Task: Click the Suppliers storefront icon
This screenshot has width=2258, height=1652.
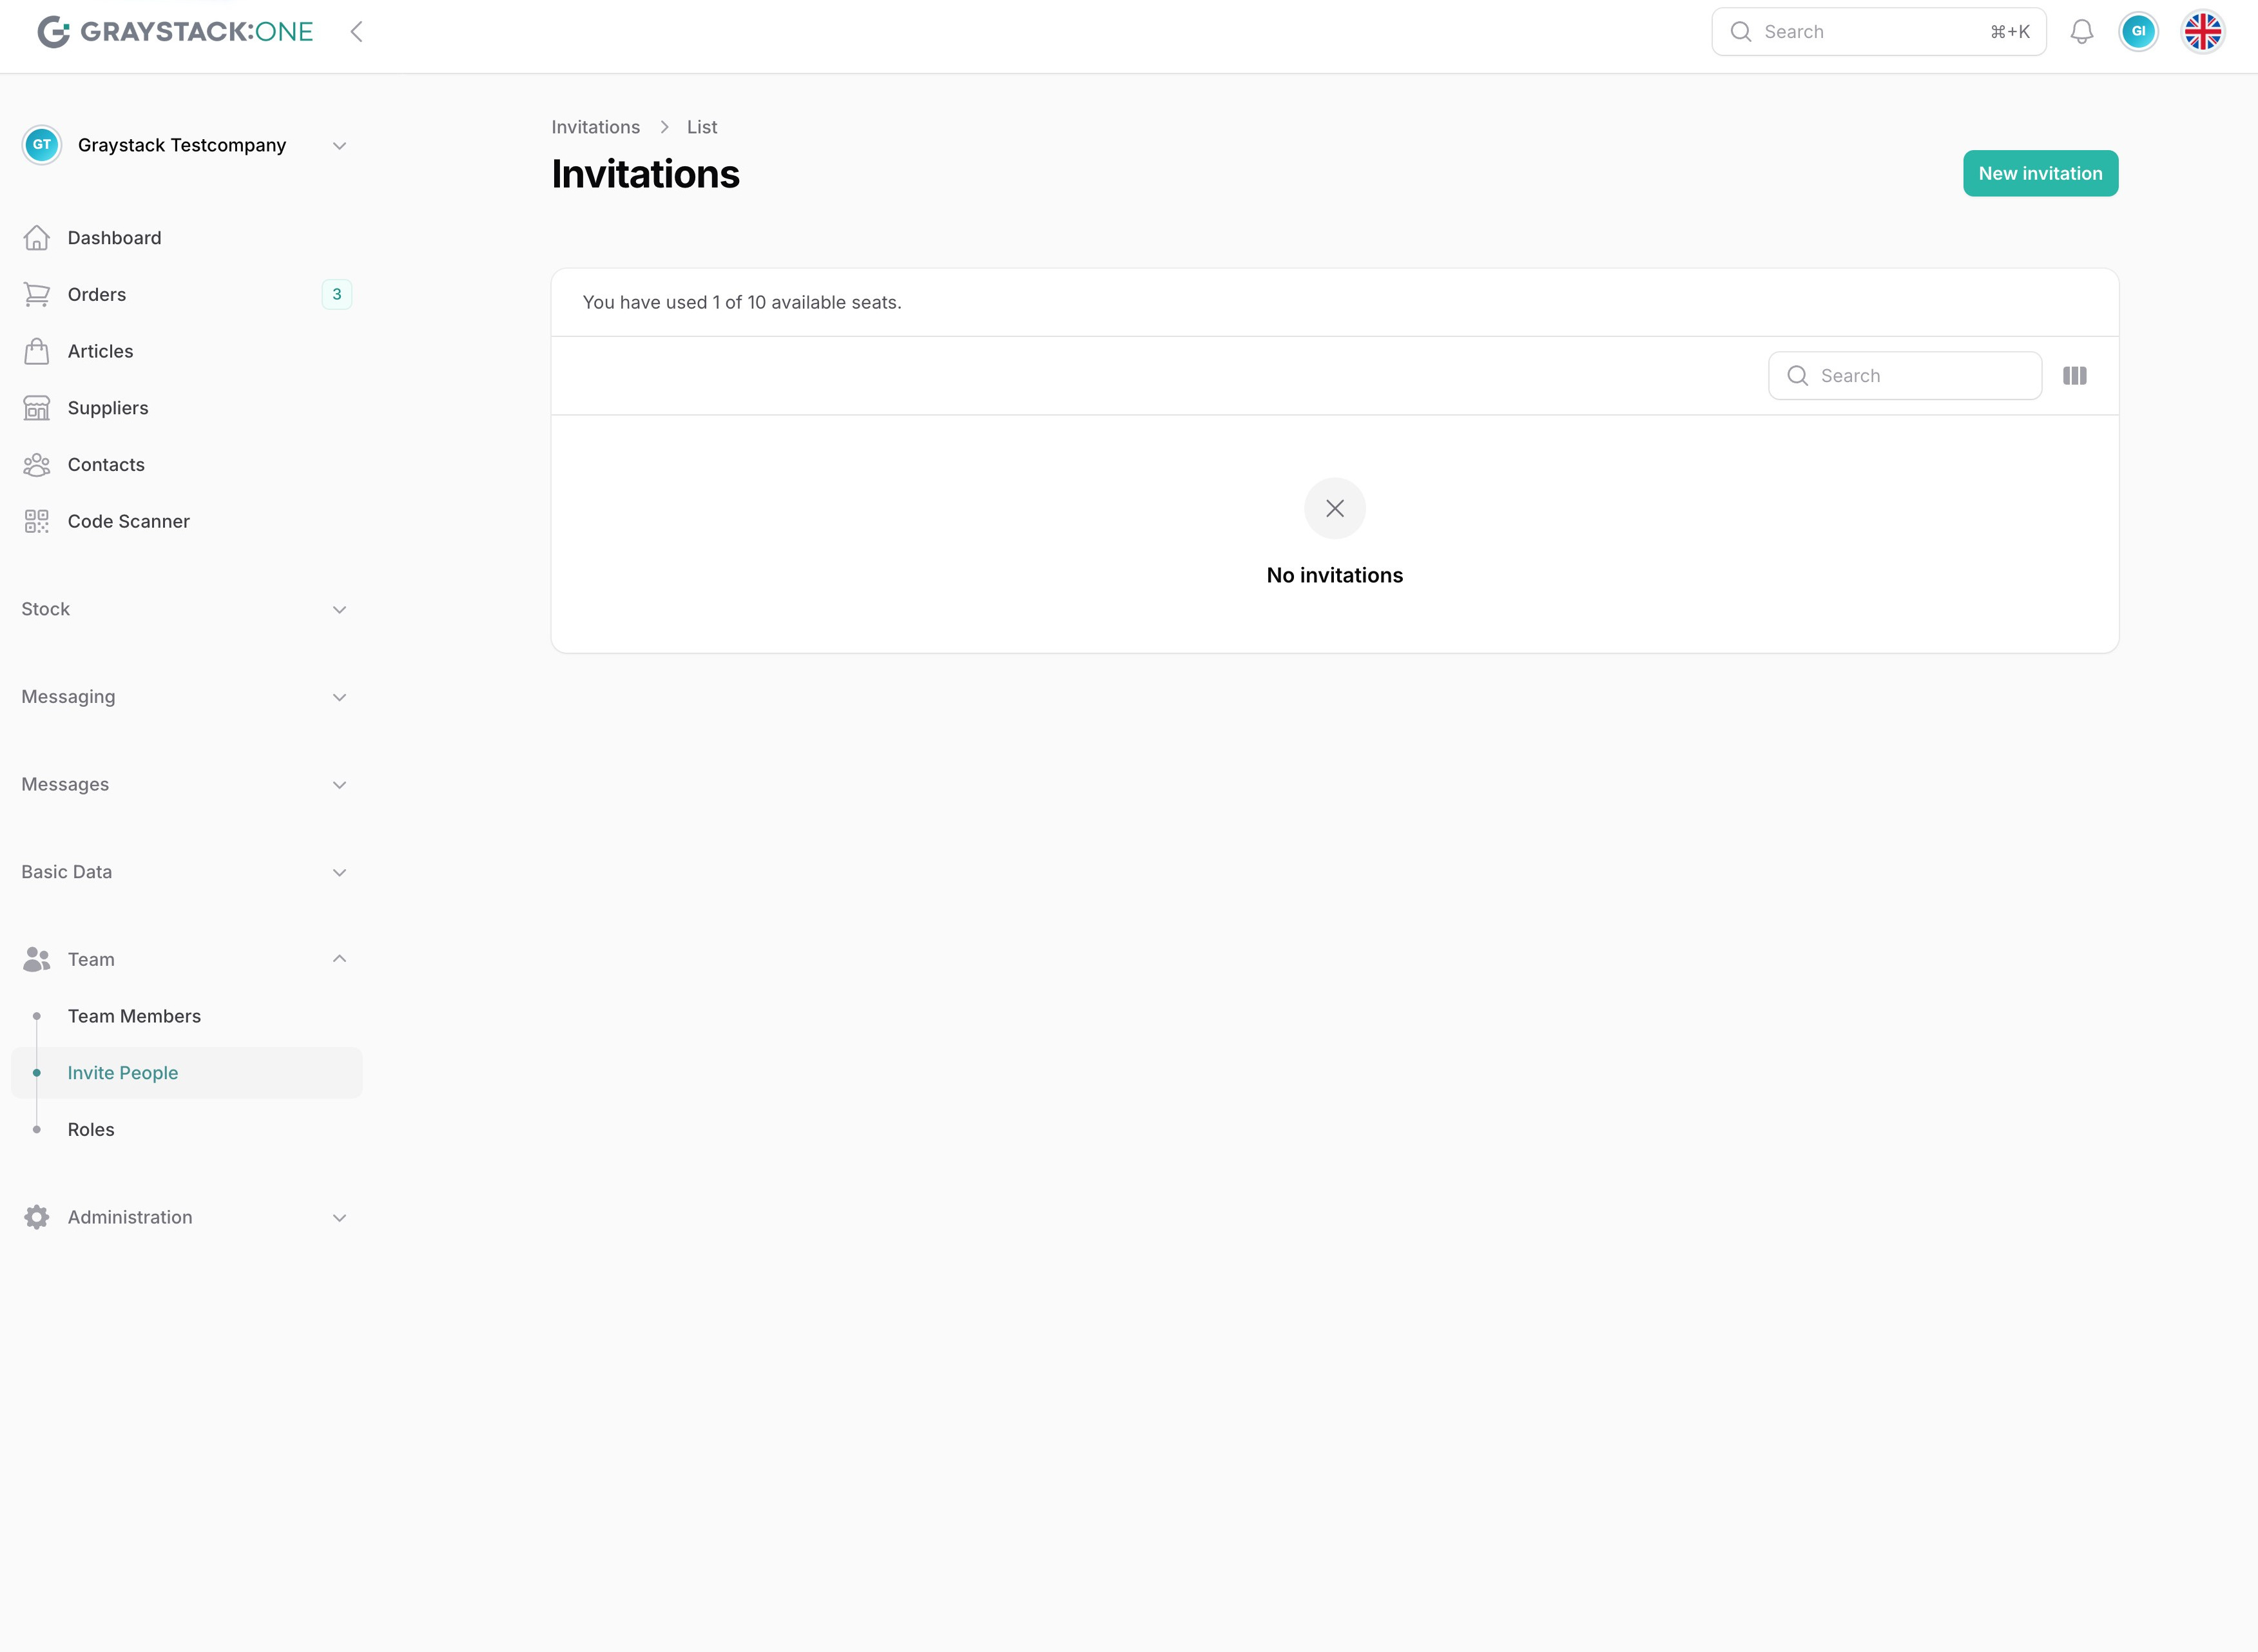Action: tap(37, 408)
